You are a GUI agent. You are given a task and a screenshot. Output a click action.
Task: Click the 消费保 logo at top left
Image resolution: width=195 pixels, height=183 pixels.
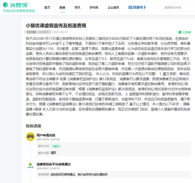[16, 5]
